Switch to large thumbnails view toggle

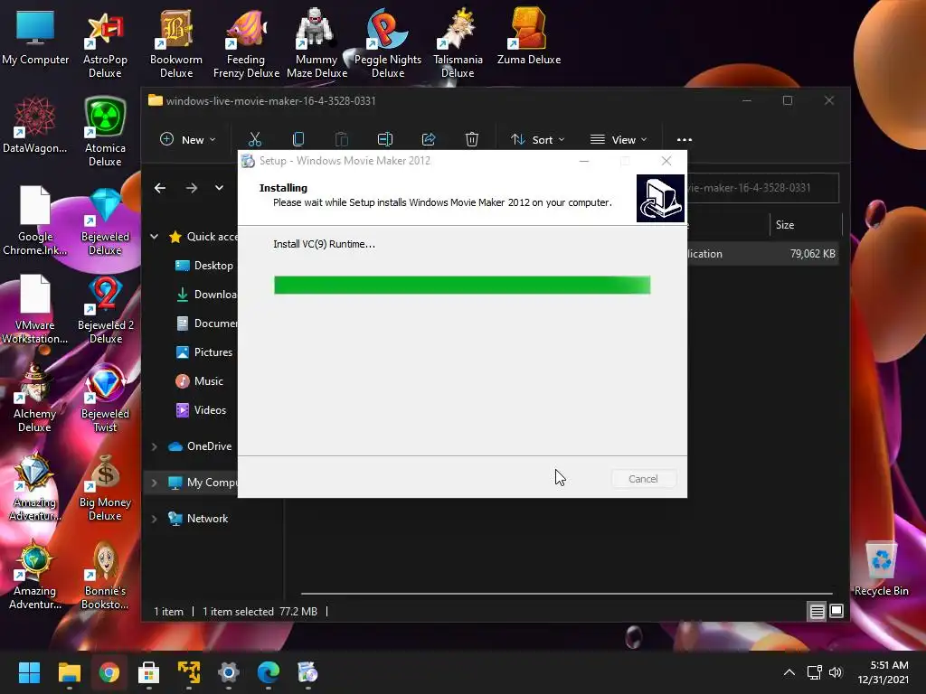click(836, 612)
